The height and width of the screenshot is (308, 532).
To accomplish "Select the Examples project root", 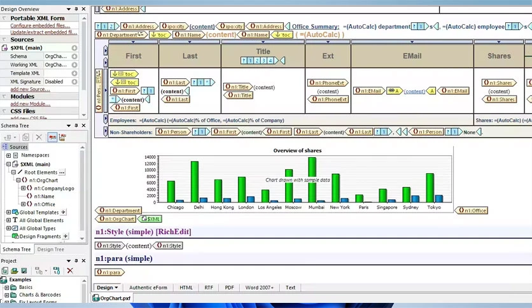I will pyautogui.click(x=20, y=279).
